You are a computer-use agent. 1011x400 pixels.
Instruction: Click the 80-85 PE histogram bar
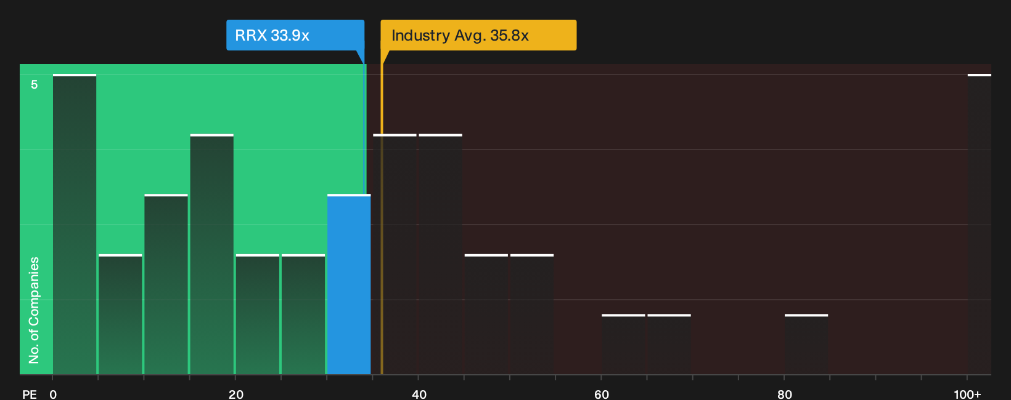(x=806, y=344)
